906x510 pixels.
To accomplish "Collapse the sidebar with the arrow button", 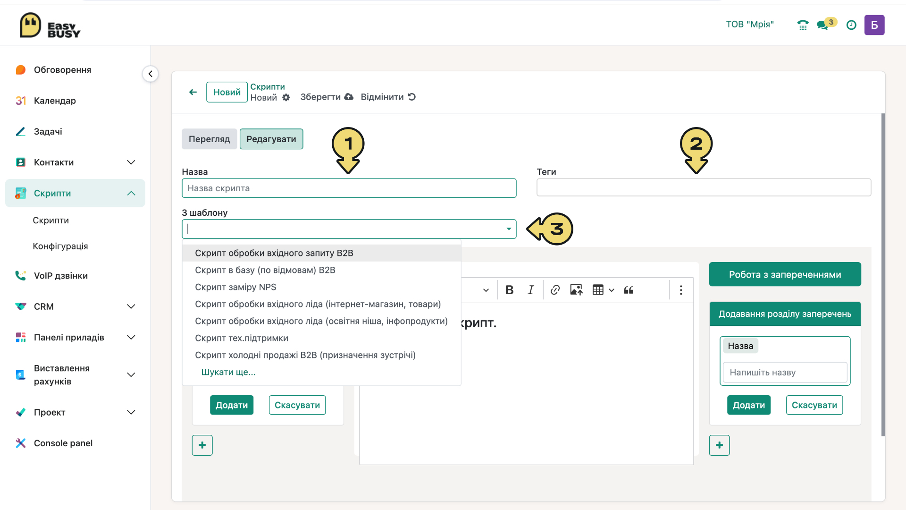I will [151, 74].
